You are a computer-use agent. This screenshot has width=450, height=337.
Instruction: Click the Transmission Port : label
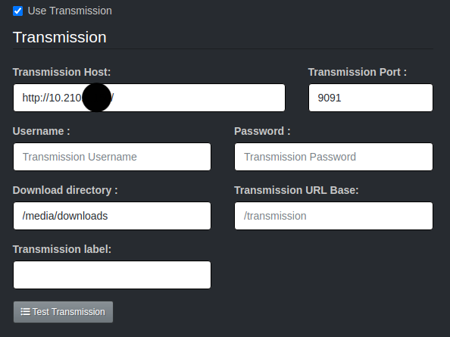[358, 72]
